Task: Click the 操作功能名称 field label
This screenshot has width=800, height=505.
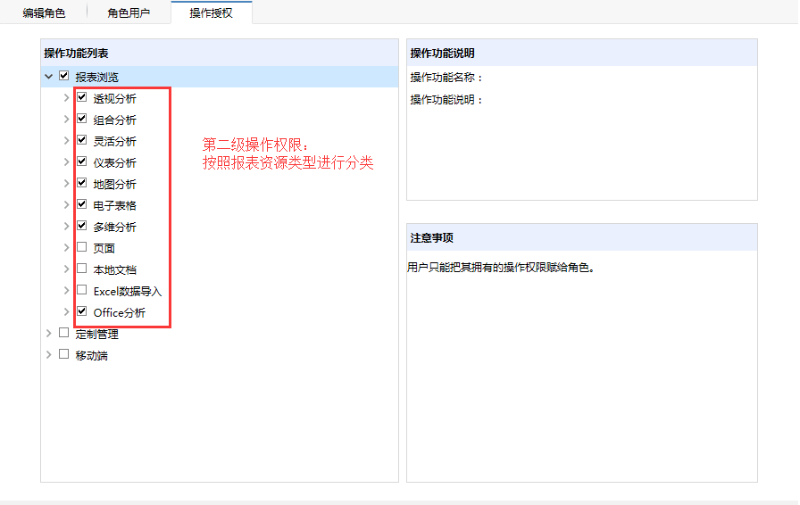Action: (446, 78)
